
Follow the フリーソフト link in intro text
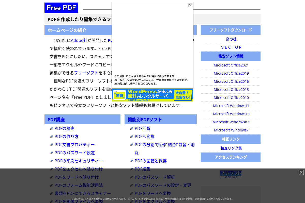[x=86, y=73]
